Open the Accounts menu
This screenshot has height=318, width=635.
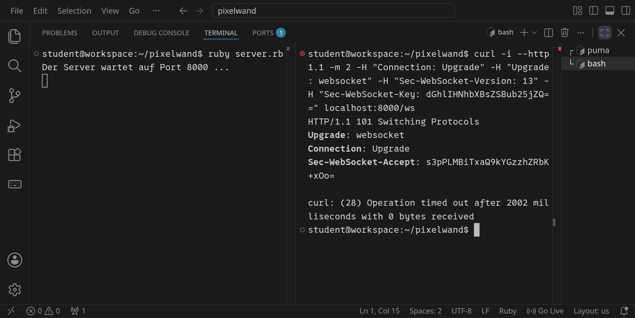(14, 260)
